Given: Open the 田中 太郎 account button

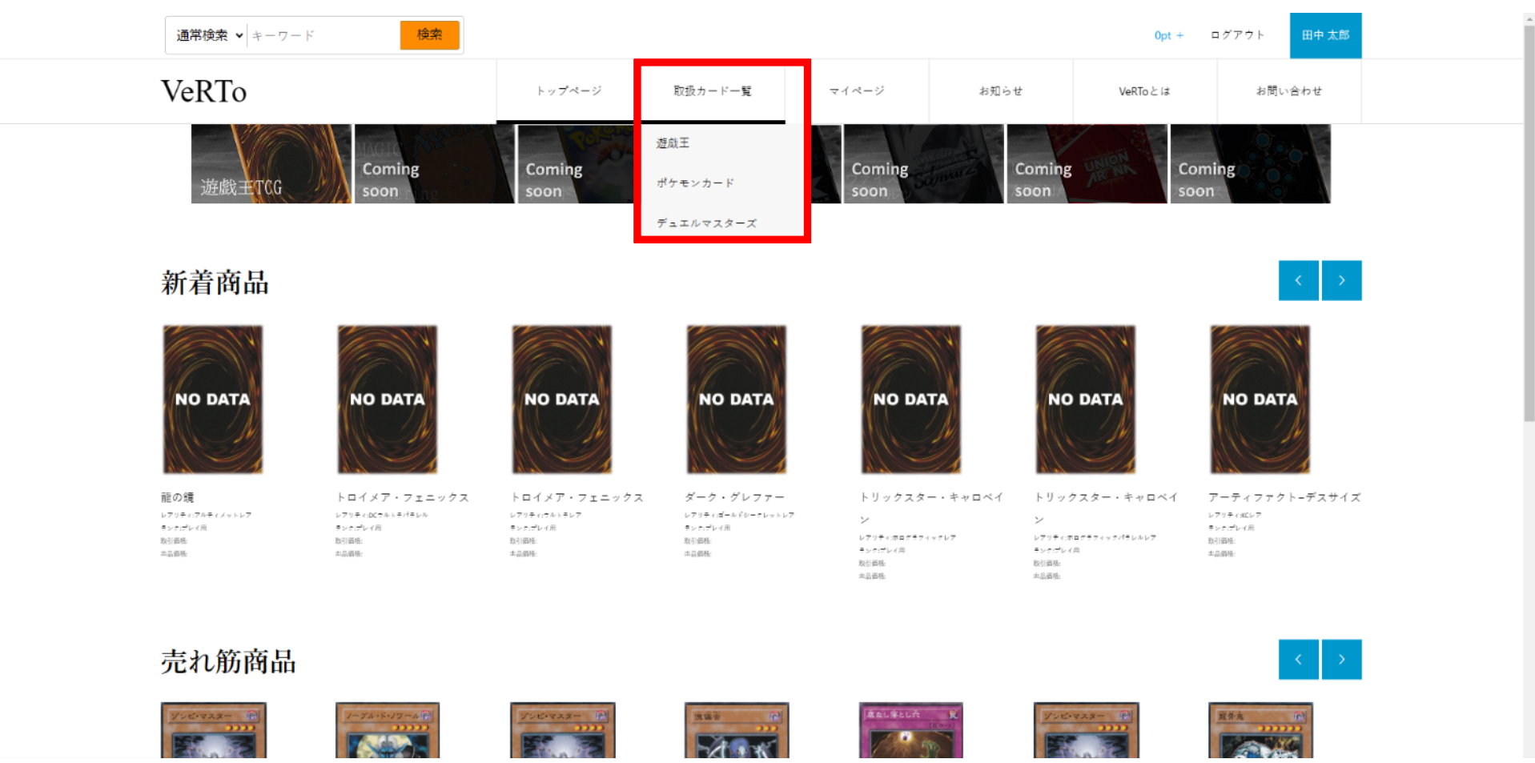Looking at the screenshot, I should pos(1325,35).
